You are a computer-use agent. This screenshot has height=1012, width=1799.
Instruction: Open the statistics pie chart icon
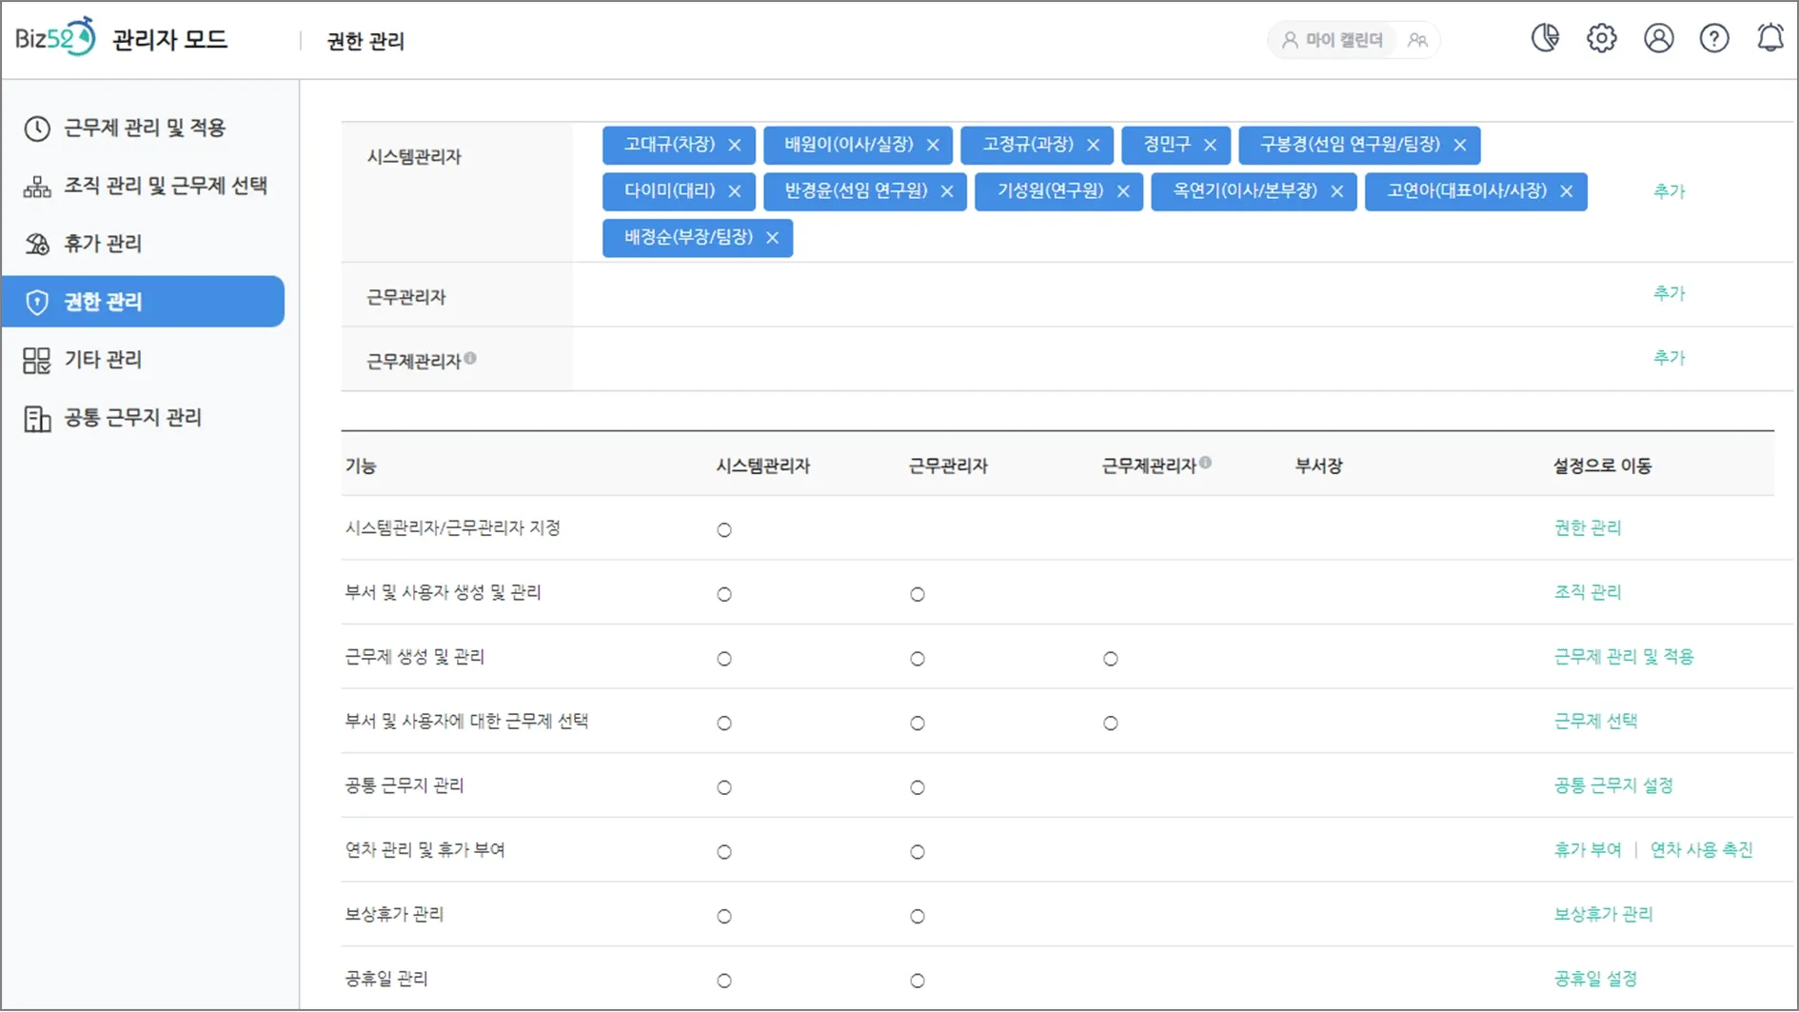click(1545, 38)
